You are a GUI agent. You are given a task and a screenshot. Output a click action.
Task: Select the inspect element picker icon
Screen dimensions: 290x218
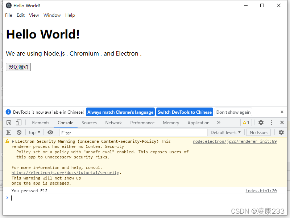[9, 123]
